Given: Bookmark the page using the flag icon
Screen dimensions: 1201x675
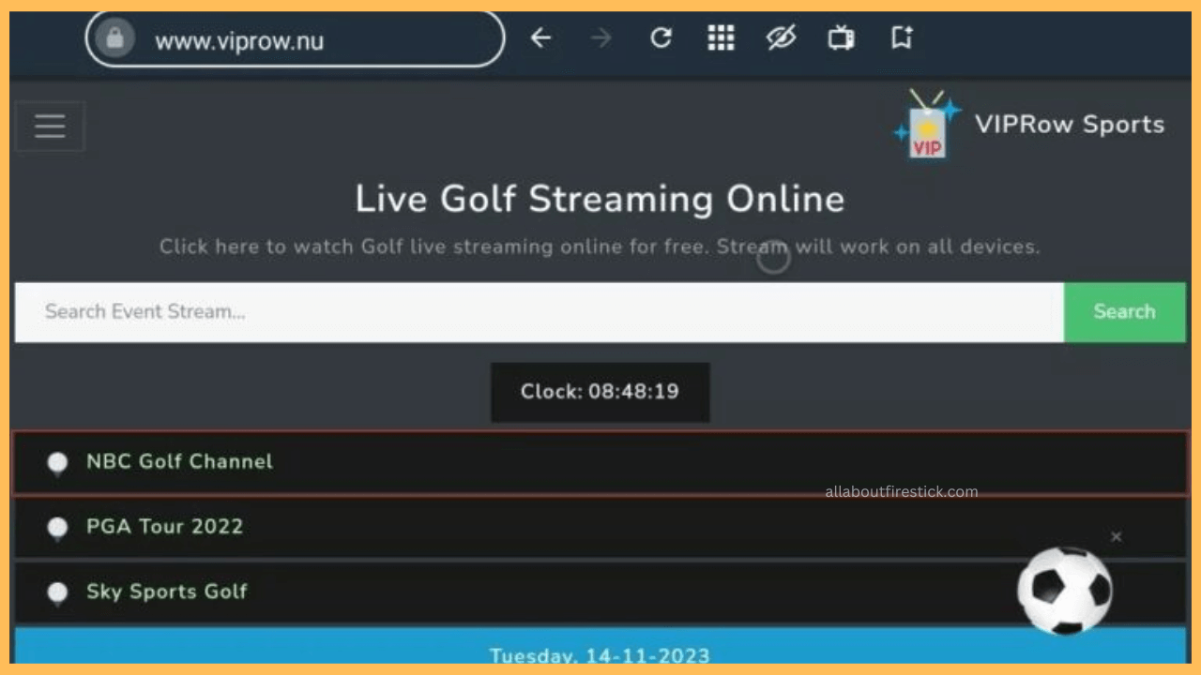Looking at the screenshot, I should [902, 37].
